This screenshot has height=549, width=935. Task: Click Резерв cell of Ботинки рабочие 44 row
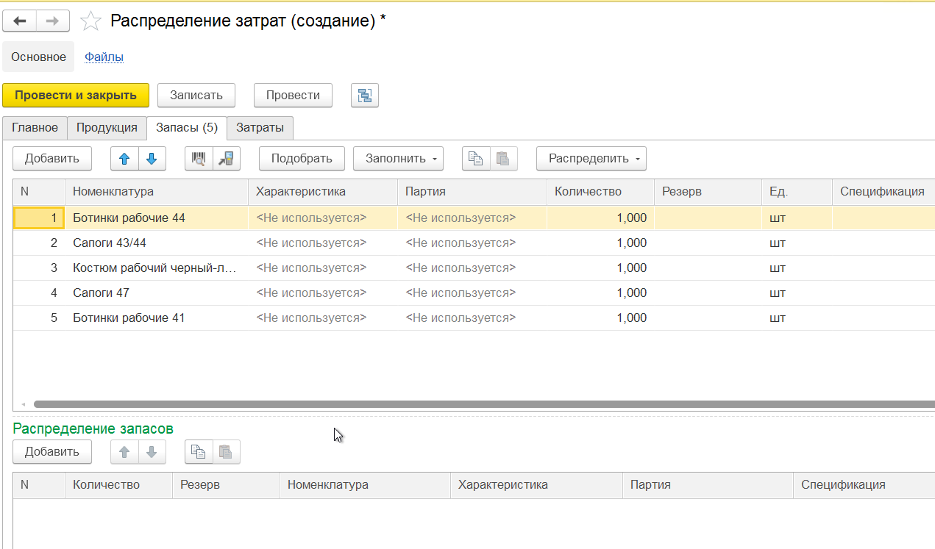708,218
